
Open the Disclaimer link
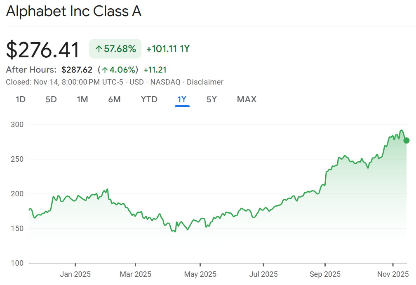pos(205,82)
